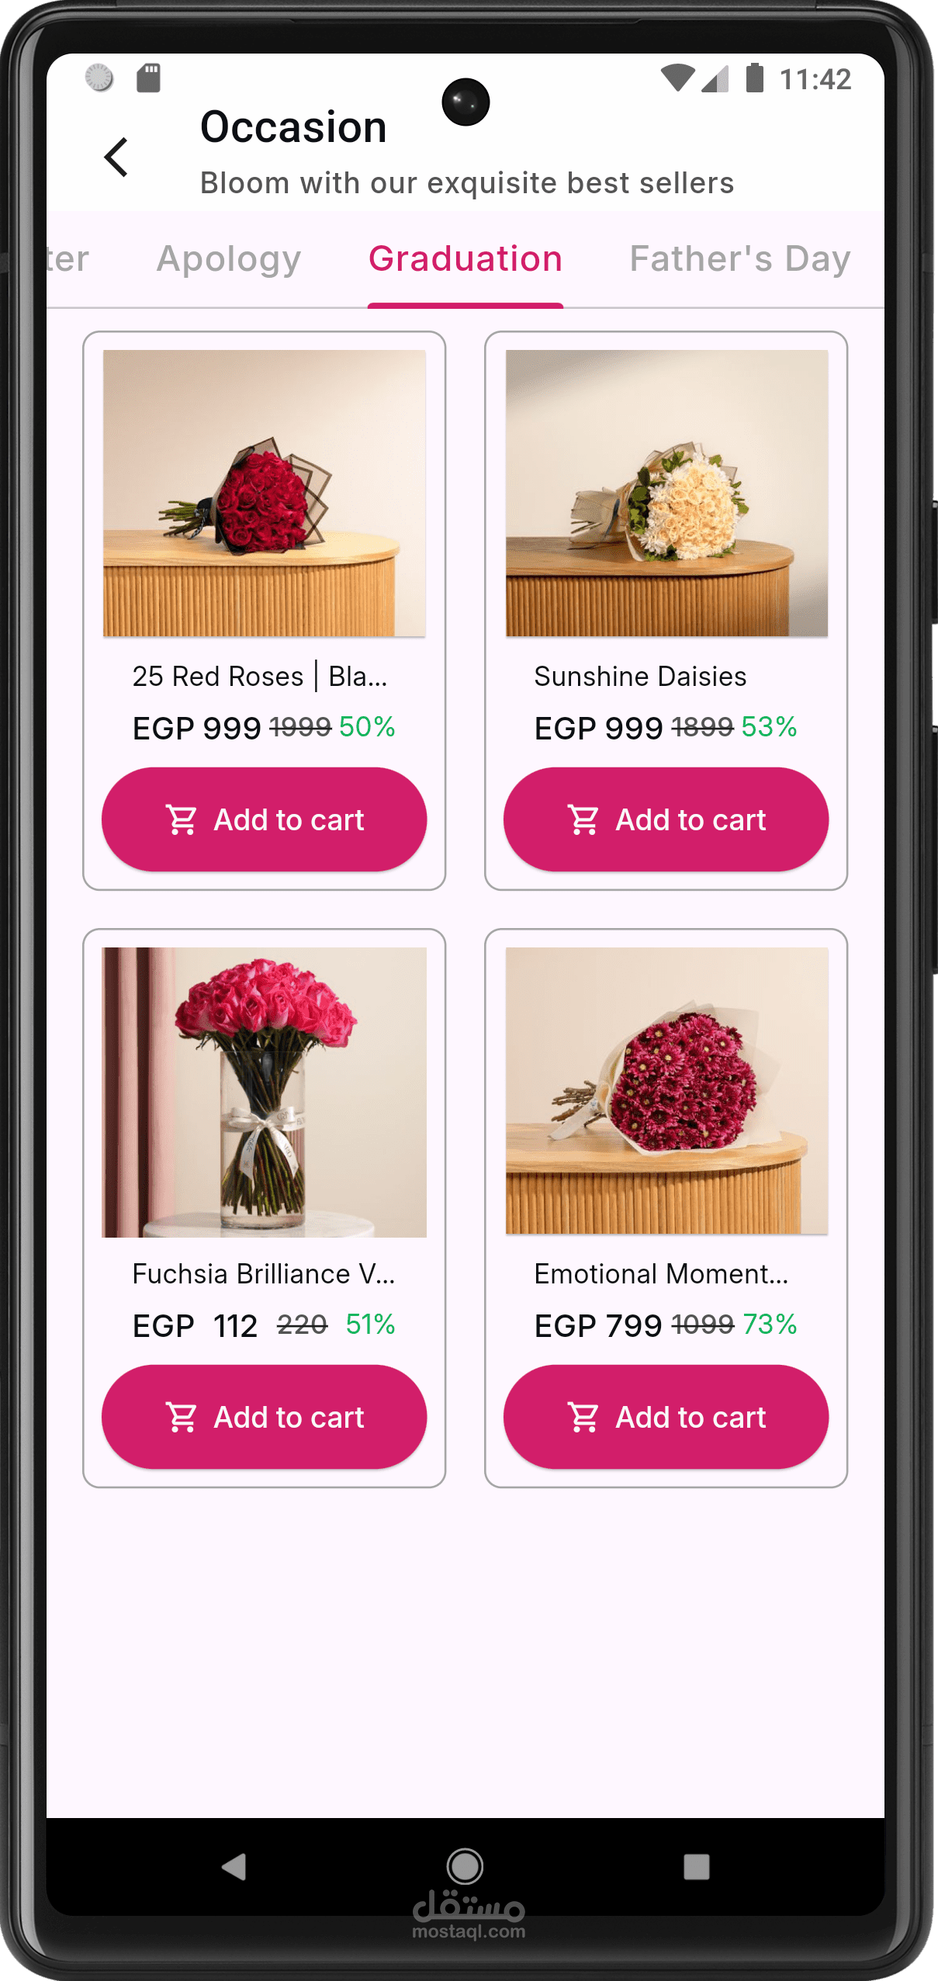Viewport: 938px width, 1981px height.
Task: Switch to the Apology tab
Action: (229, 259)
